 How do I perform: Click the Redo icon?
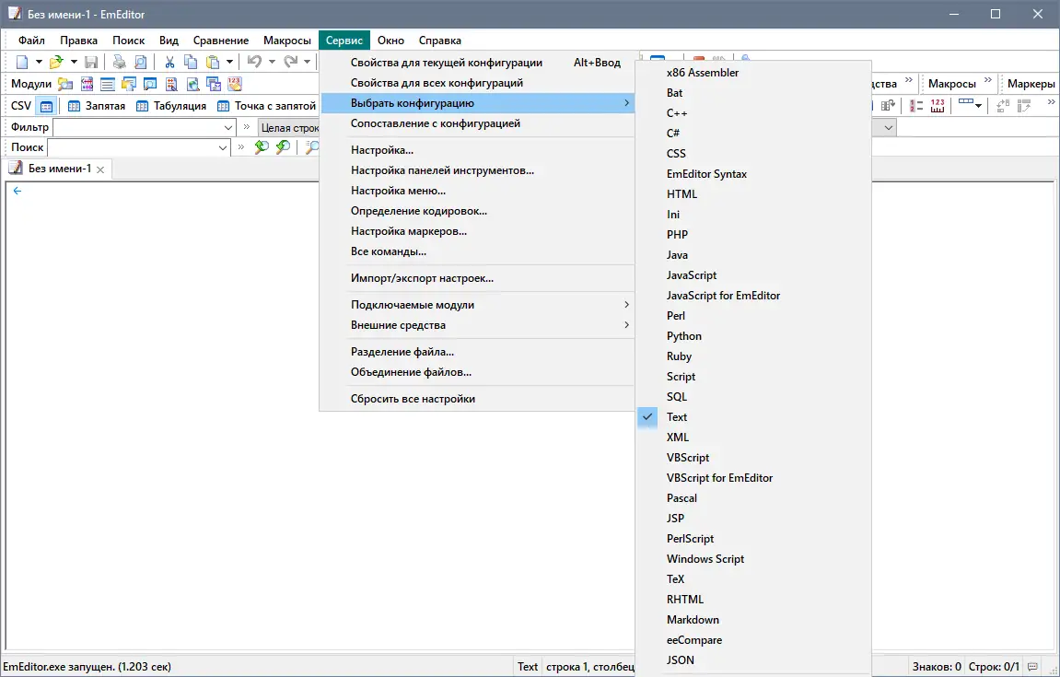(291, 61)
